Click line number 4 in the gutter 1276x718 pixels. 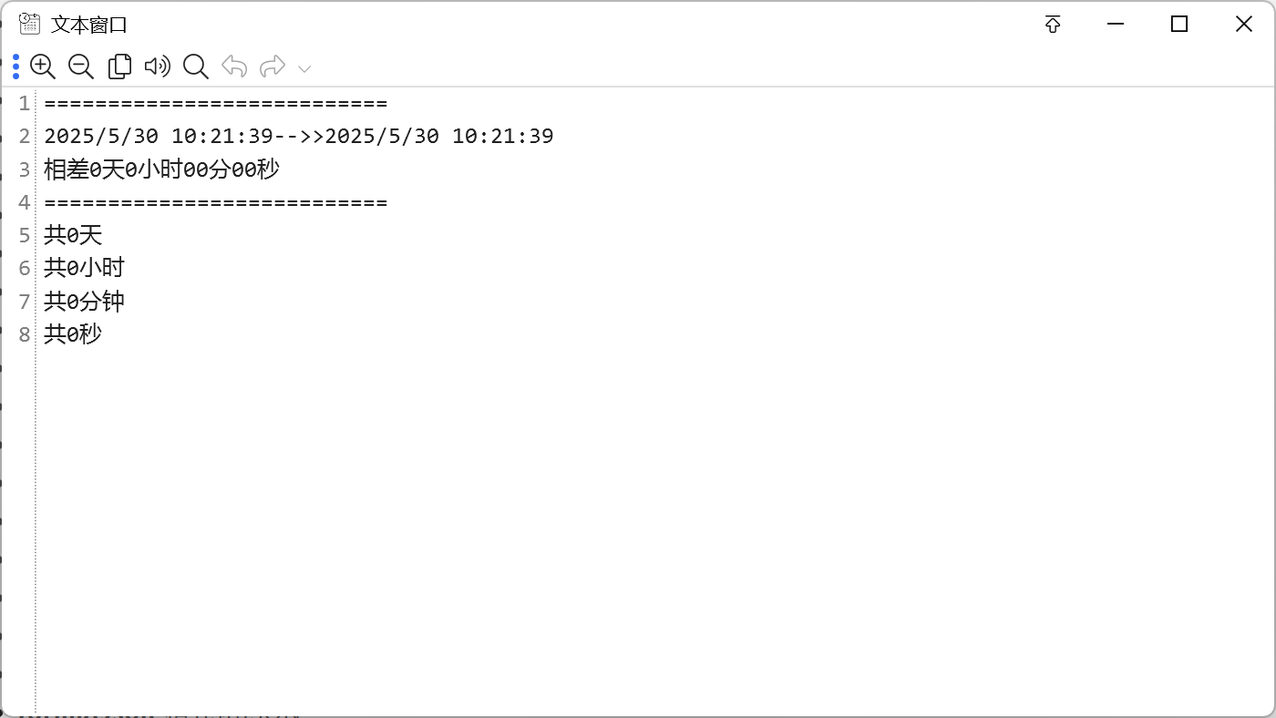point(25,202)
